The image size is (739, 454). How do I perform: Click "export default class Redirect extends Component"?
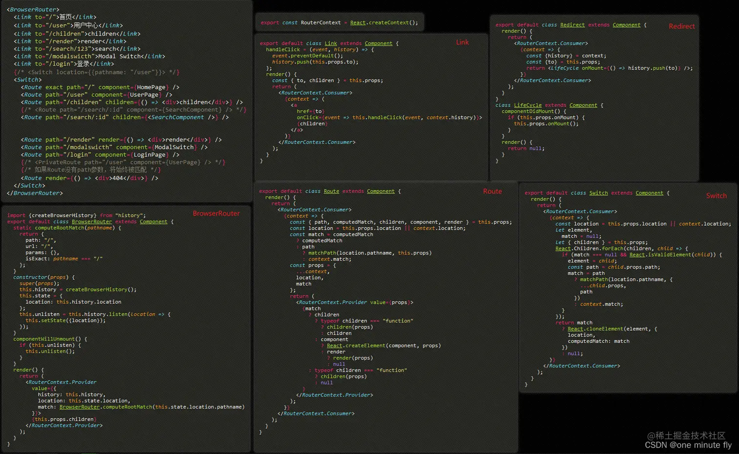(x=571, y=25)
